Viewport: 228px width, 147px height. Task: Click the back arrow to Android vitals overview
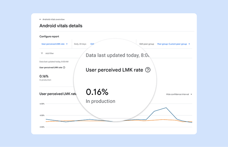coord(40,19)
